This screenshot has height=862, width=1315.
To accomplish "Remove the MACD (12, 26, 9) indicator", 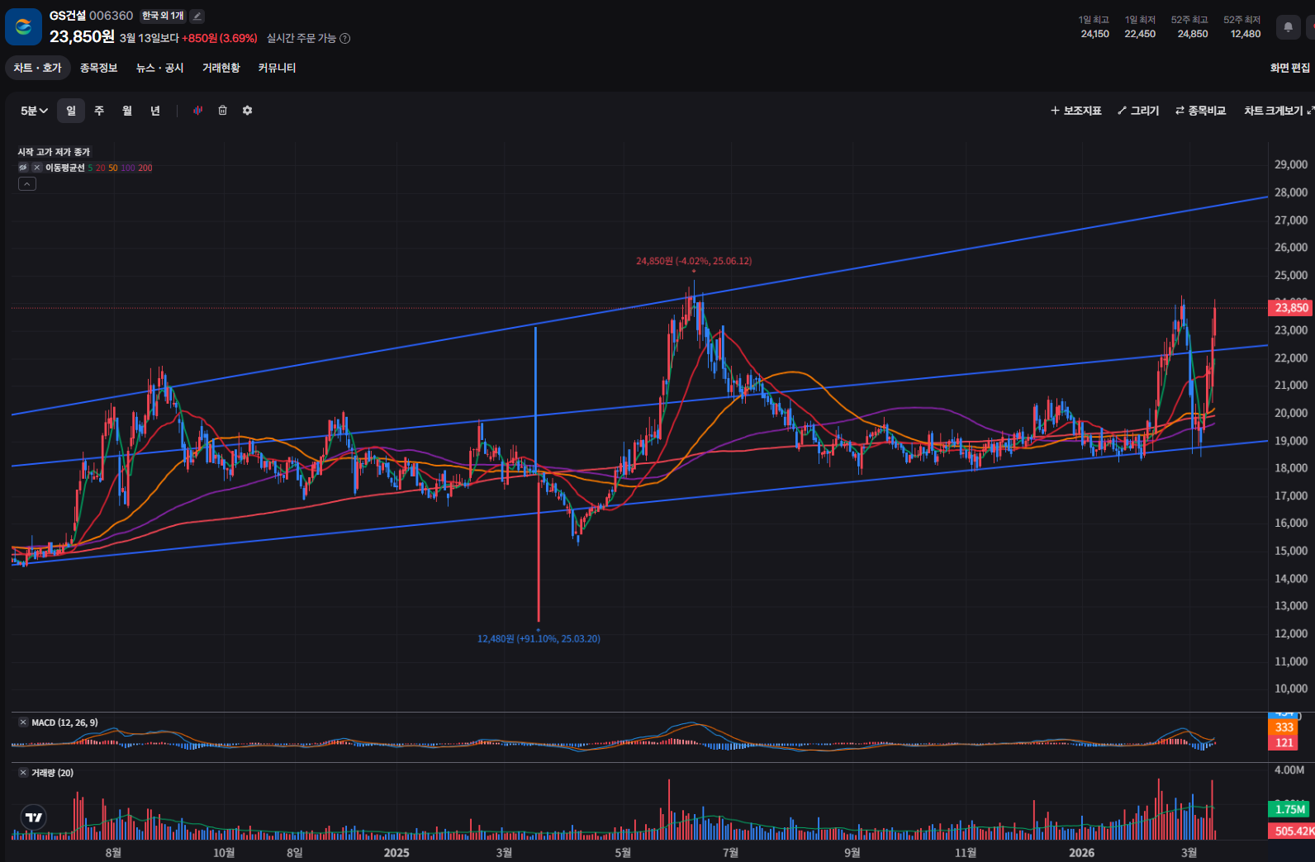I will (23, 722).
